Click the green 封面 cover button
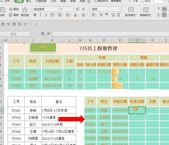This screenshot has width=169, height=145. tap(43, 48)
